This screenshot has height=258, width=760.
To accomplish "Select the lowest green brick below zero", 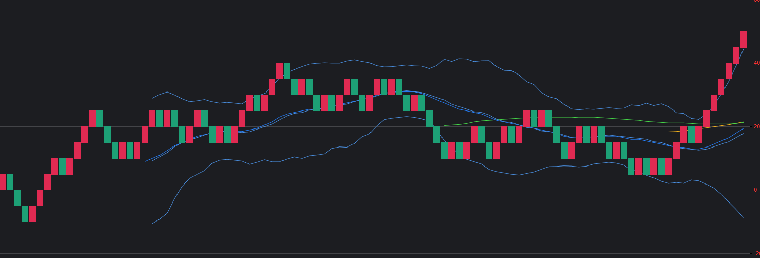I will [x=25, y=214].
